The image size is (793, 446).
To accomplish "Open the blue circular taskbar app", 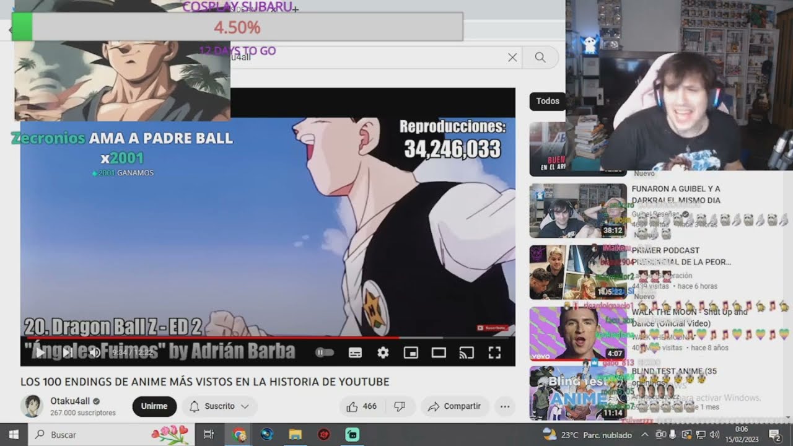I will [x=267, y=435].
